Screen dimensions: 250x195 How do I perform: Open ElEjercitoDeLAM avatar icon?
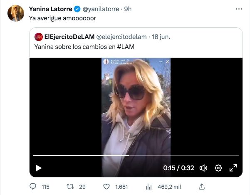pos(39,37)
